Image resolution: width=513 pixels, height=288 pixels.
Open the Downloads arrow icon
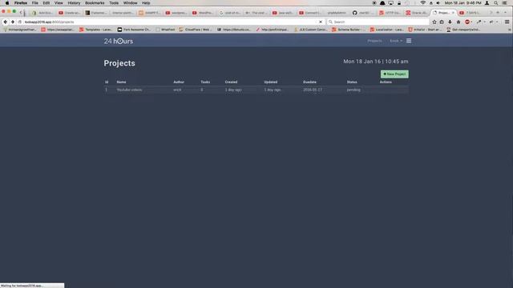(x=450, y=22)
